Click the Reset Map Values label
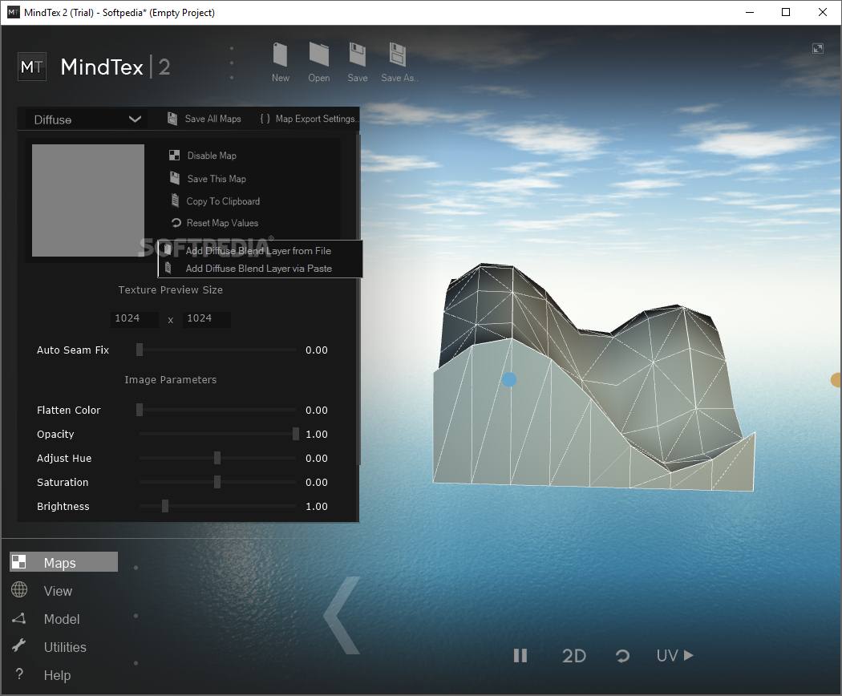This screenshot has width=842, height=696. coord(222,222)
